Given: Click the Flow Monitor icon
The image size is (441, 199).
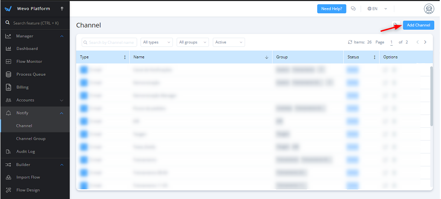Looking at the screenshot, I should (9, 61).
